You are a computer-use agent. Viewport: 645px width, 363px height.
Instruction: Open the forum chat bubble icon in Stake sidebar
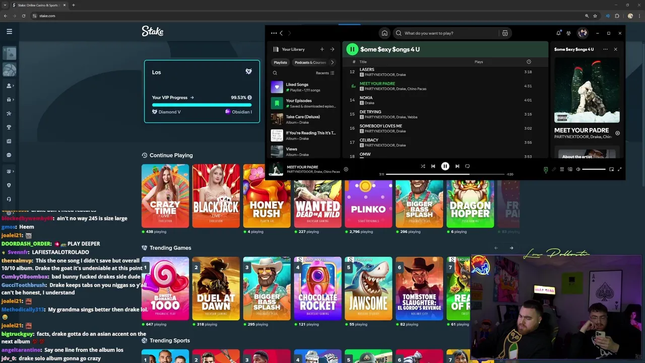[9, 155]
